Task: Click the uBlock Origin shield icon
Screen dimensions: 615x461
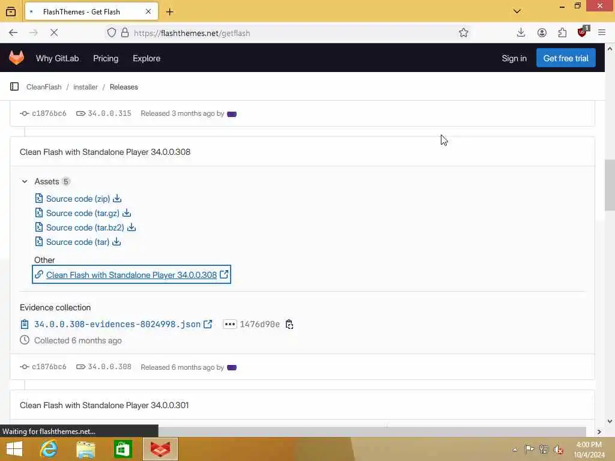Action: [x=583, y=32]
